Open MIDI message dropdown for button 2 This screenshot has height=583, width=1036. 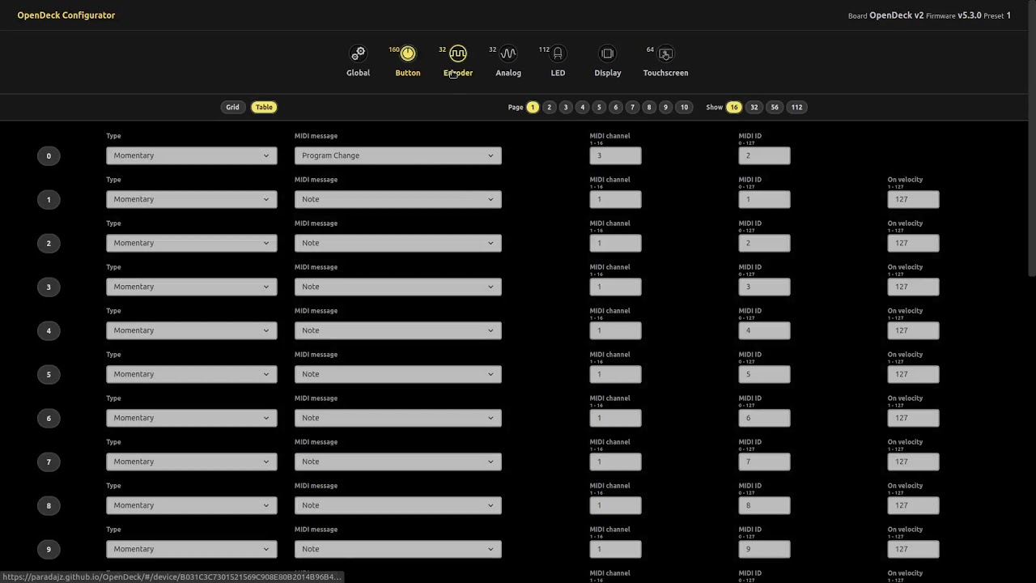[398, 243]
